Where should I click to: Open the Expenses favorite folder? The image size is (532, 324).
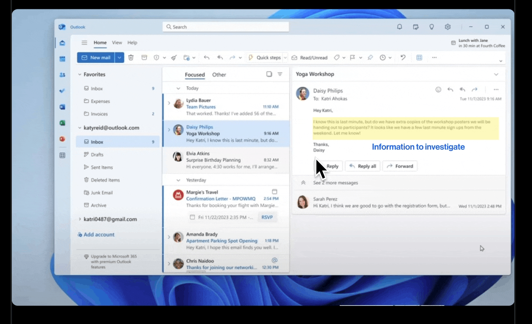[x=117, y=101]
